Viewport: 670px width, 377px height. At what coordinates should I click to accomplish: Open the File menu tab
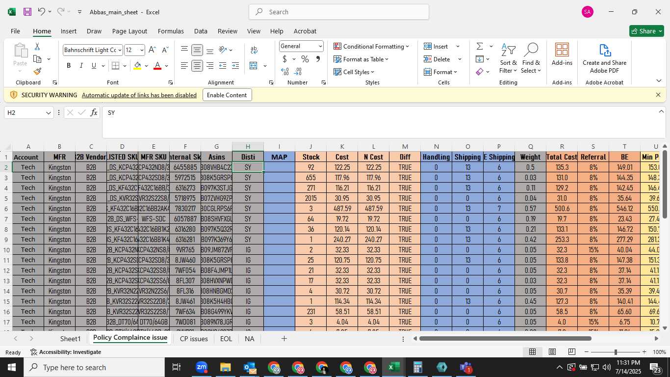(15, 31)
